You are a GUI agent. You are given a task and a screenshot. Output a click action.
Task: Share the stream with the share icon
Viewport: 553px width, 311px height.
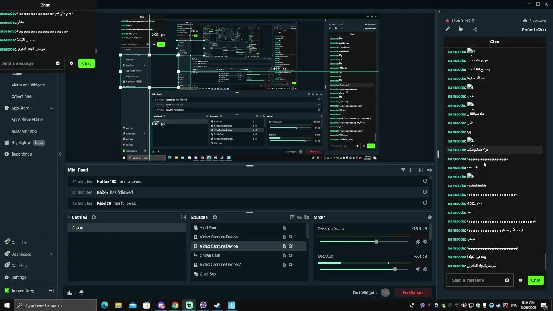pyautogui.click(x=474, y=29)
